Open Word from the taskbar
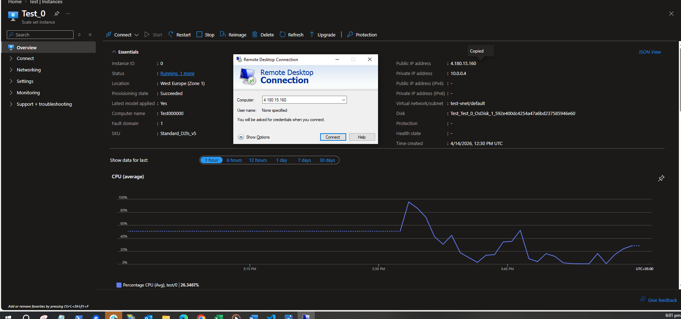The image size is (681, 319). (x=254, y=317)
